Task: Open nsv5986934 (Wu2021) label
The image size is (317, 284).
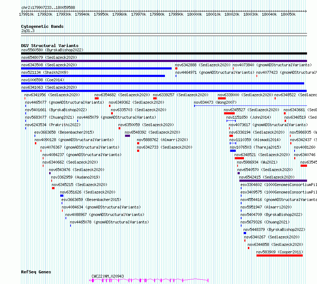Action: tap(257, 162)
